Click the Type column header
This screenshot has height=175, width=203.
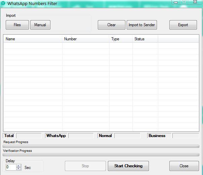coord(121,39)
